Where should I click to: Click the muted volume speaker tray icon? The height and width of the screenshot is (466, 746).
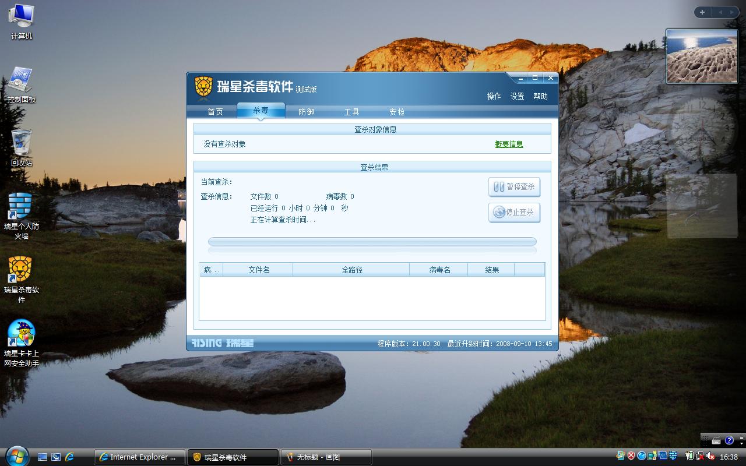710,457
